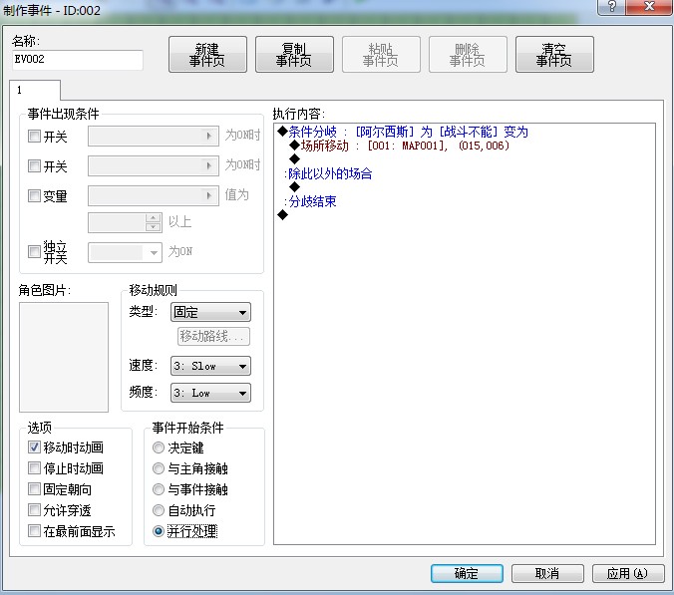Click the 应用(A) button
674x595 pixels.
628,573
